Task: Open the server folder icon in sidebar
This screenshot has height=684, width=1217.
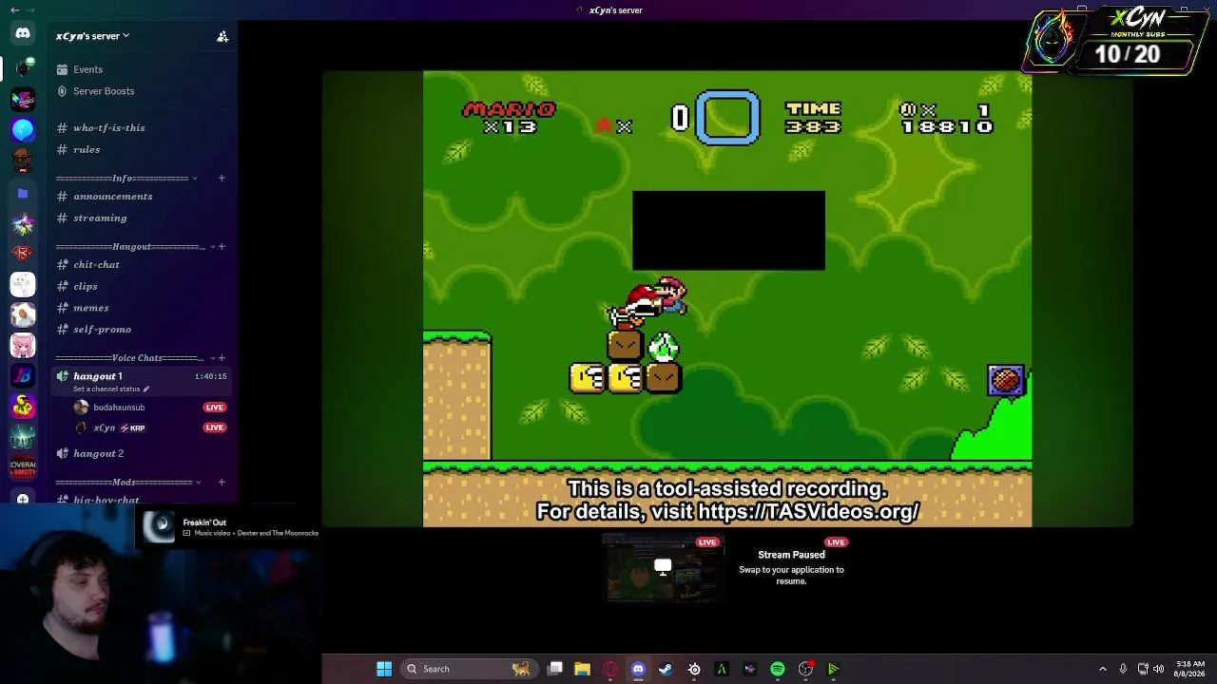Action: [x=23, y=193]
